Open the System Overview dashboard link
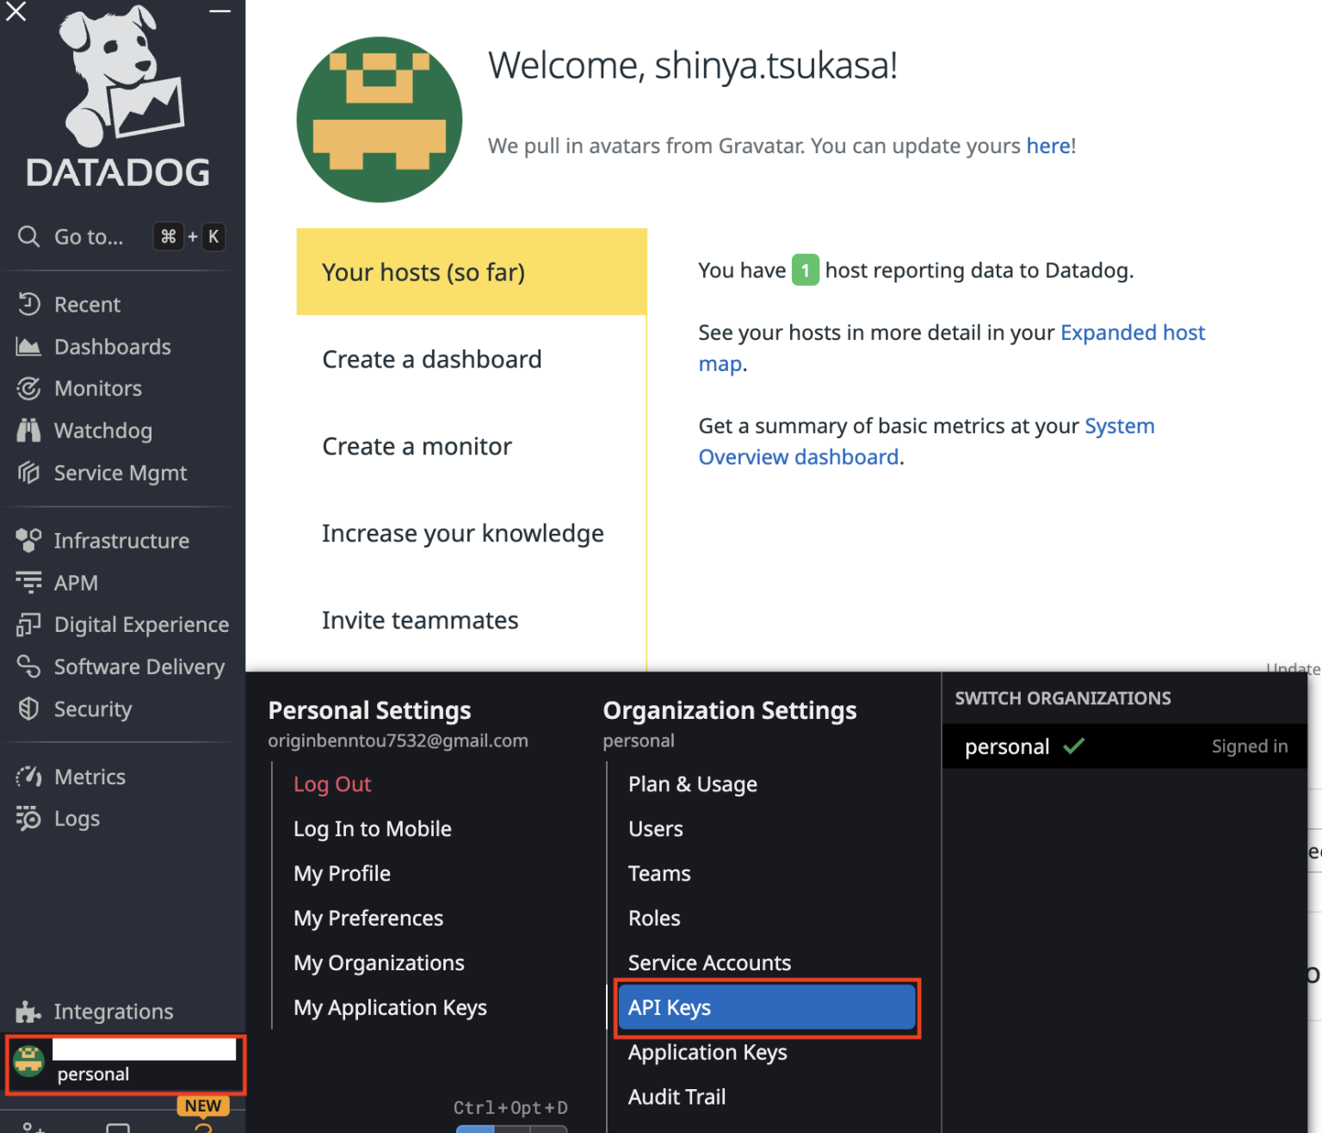The height and width of the screenshot is (1133, 1322). (1120, 425)
